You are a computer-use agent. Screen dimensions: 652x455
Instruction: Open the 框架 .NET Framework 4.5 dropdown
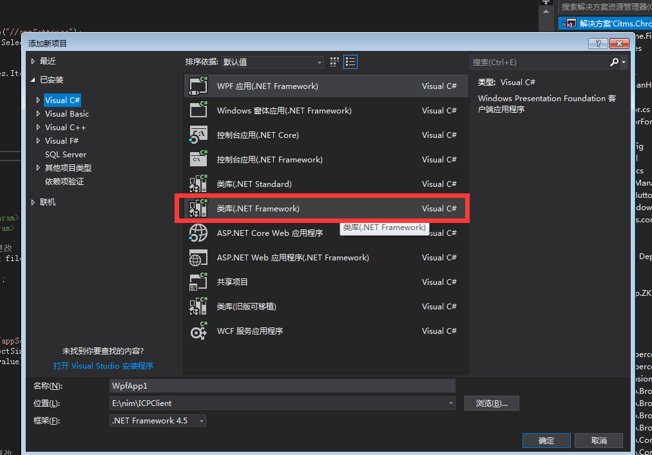[158, 420]
